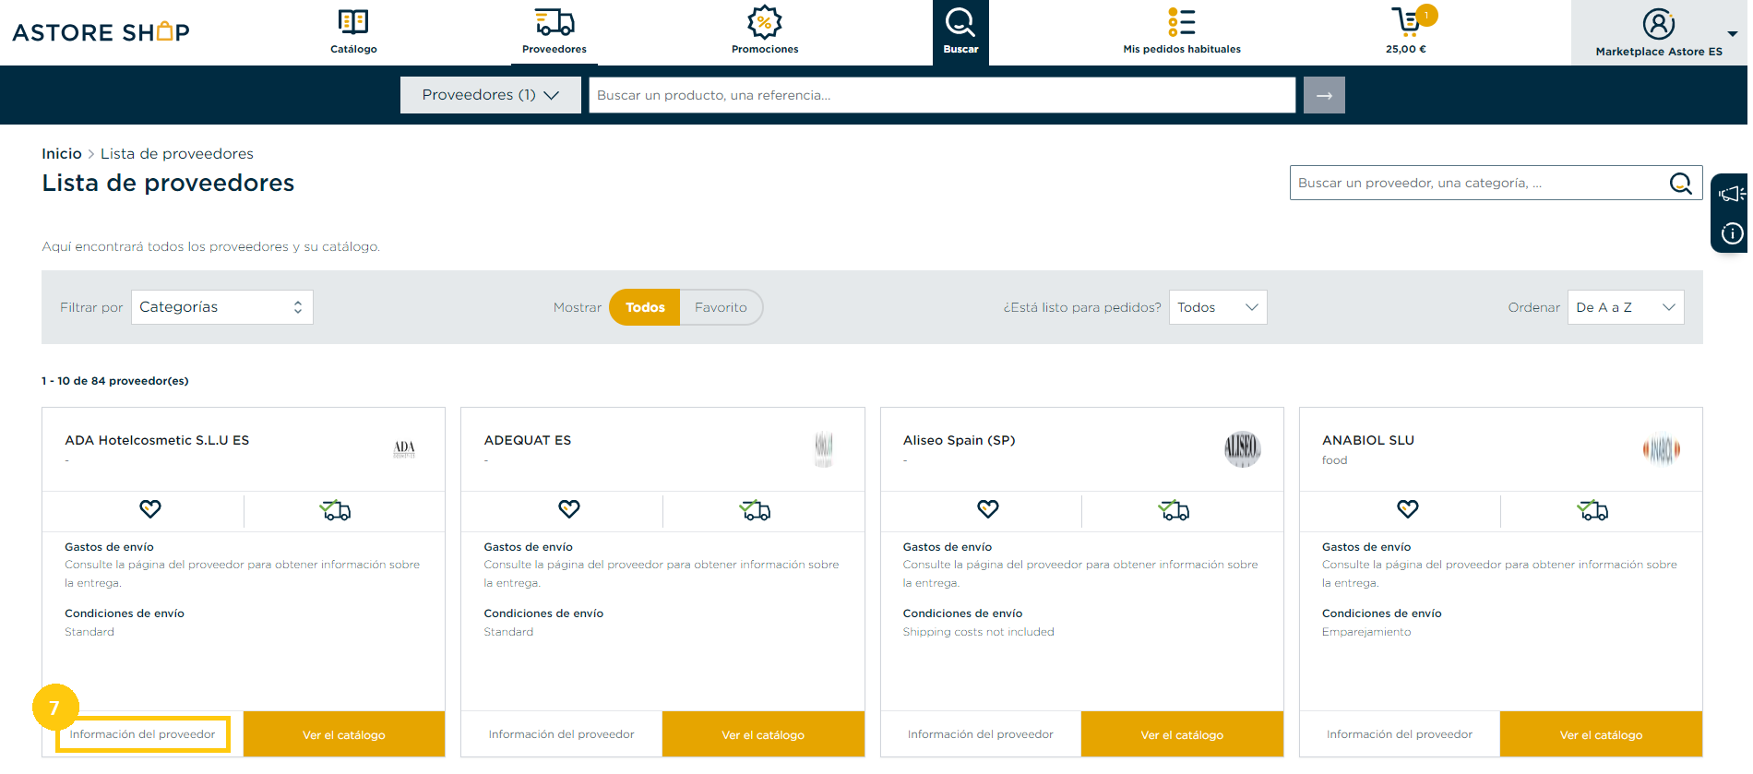Favorite ADEQUAT ES with heart icon
This screenshot has width=1753, height=774.
569,508
